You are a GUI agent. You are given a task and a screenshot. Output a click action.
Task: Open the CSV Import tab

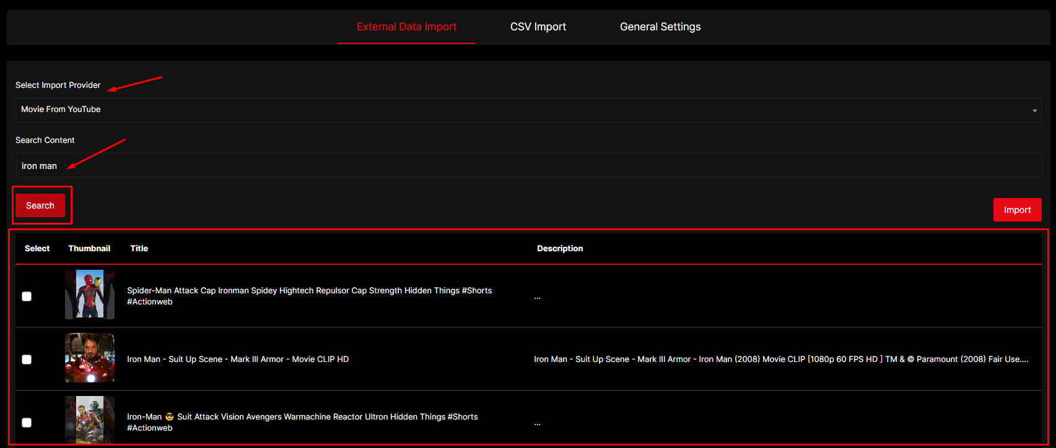tap(538, 27)
